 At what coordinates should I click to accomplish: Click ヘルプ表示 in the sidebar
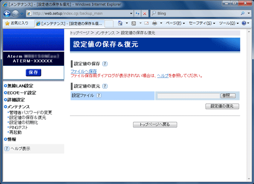(x=20, y=149)
